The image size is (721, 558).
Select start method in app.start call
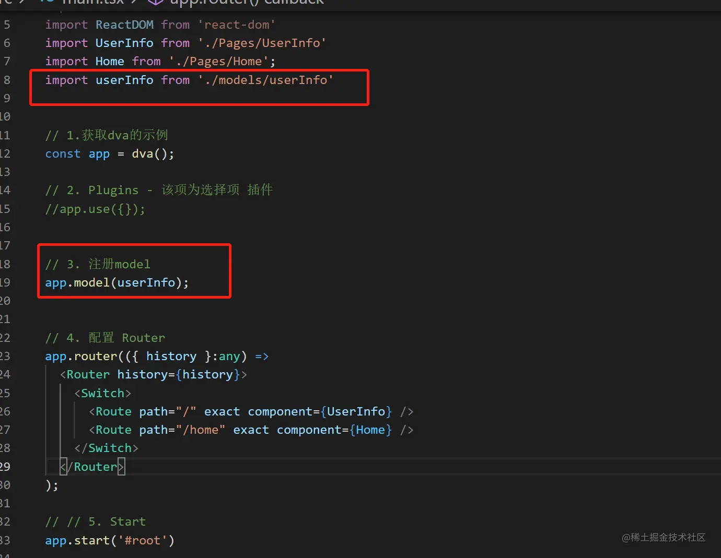point(92,540)
